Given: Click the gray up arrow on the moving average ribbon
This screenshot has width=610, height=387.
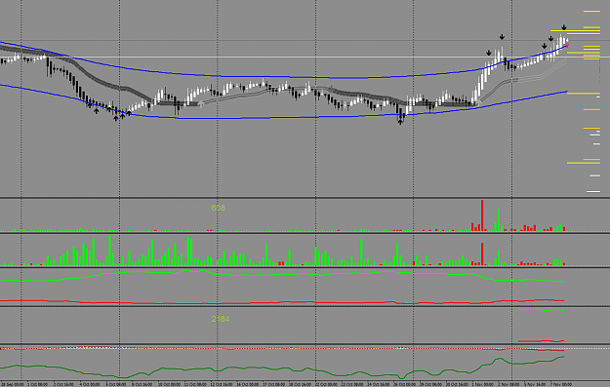Looking at the screenshot, I should click(201, 103).
